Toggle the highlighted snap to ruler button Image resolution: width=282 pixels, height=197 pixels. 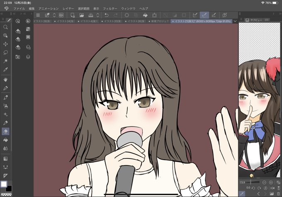point(204,15)
